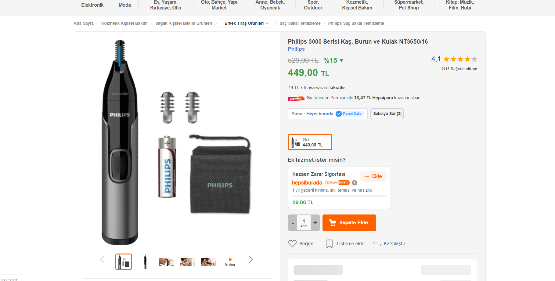The height and width of the screenshot is (281, 555).
Task: Show previous gallery thumbnails with left arrow
Action: 102,260
